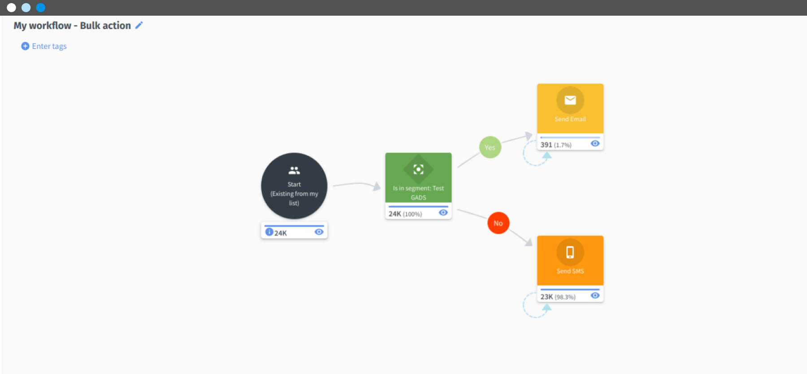Select the Start node circle
This screenshot has width=807, height=374.
(x=294, y=186)
